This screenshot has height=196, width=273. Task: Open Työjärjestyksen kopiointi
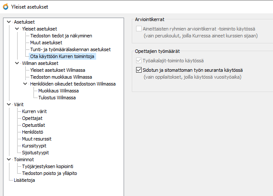tap(48, 166)
